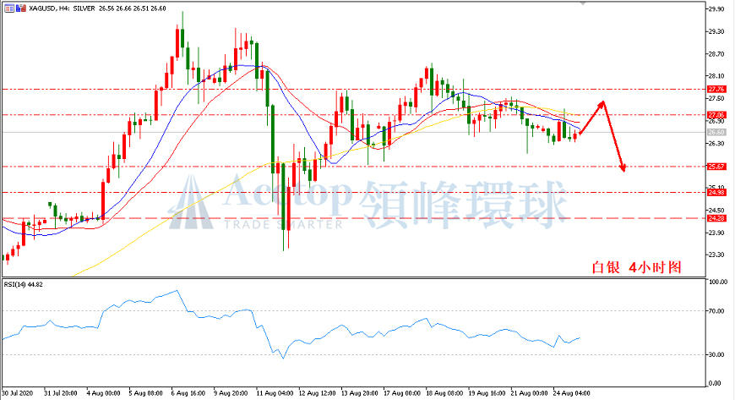Click the RSI 30.00 level label
The width and height of the screenshot is (735, 400).
tap(718, 354)
